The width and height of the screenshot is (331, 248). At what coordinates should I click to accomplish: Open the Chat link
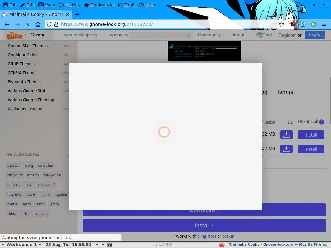[x=264, y=35]
